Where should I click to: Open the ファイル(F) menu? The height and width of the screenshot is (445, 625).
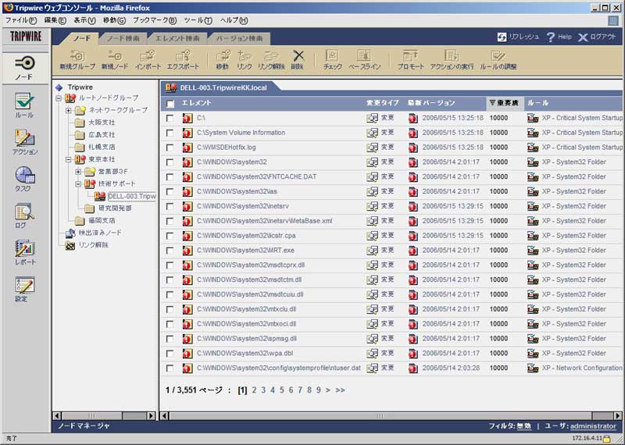click(21, 20)
